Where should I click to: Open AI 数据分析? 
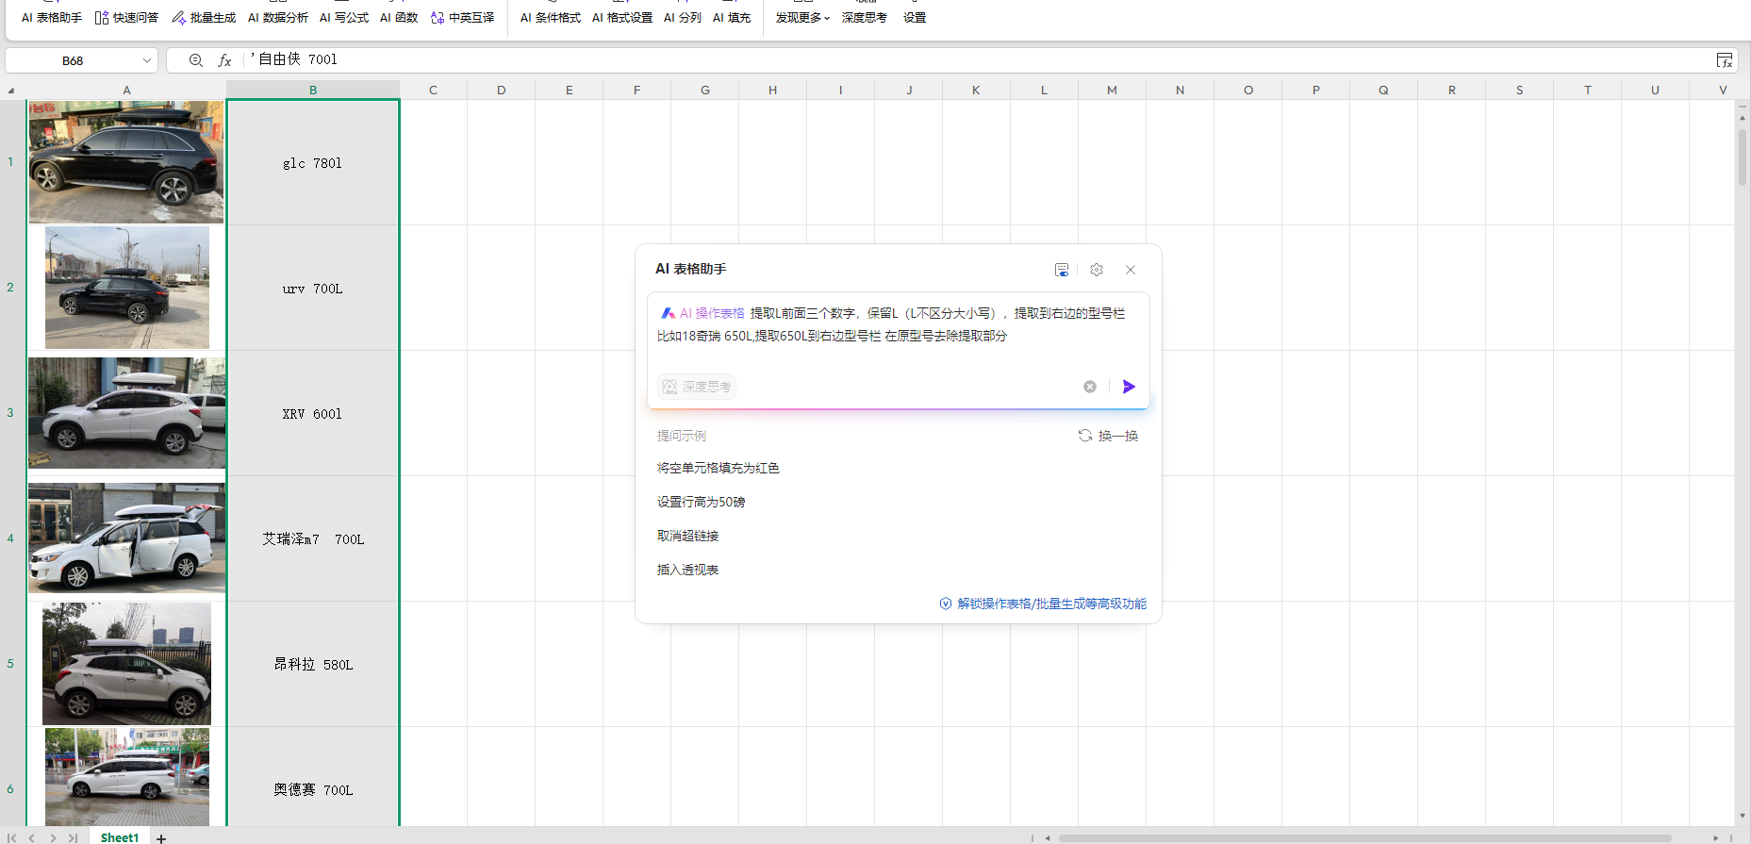coord(278,18)
